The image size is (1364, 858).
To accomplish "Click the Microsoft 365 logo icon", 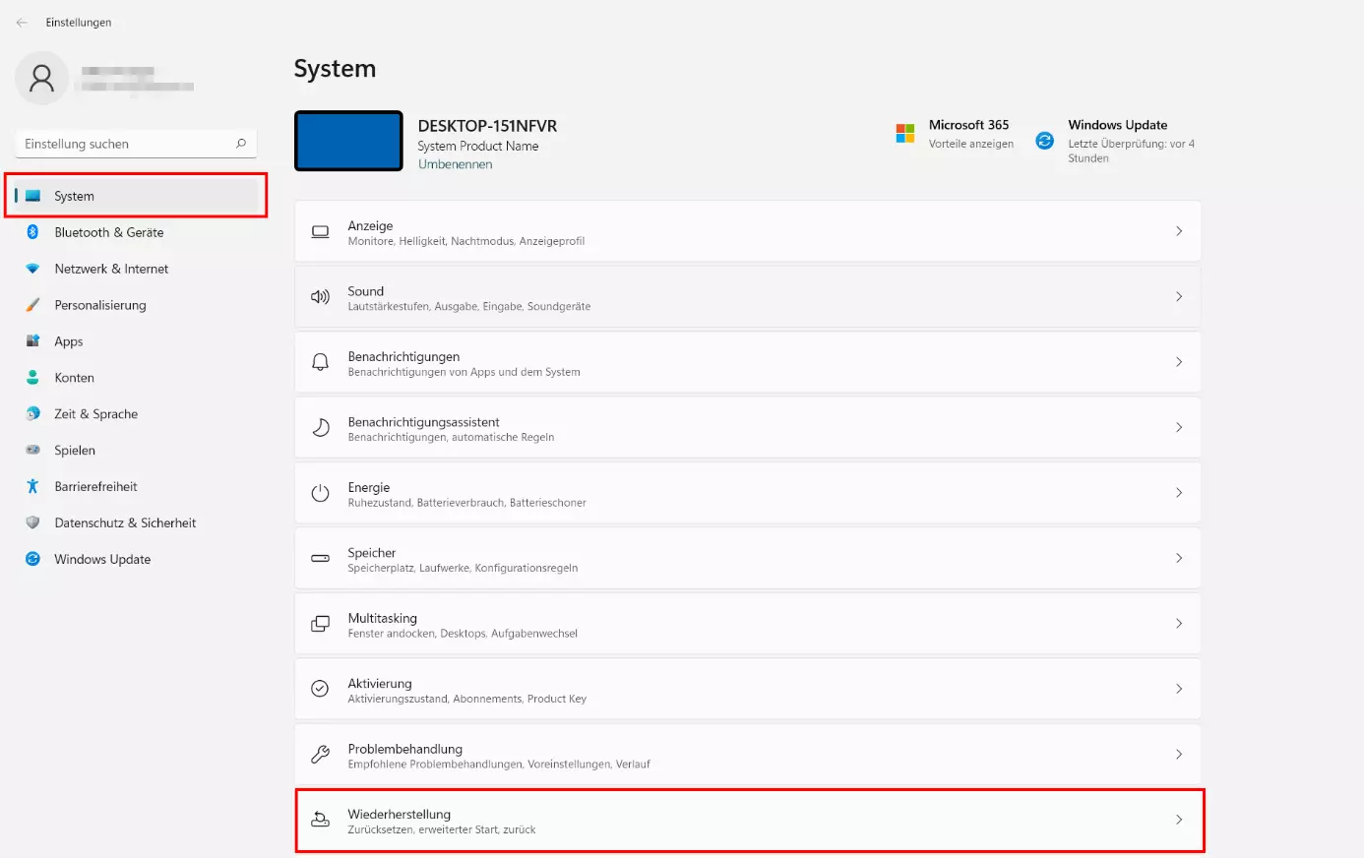I will point(905,134).
